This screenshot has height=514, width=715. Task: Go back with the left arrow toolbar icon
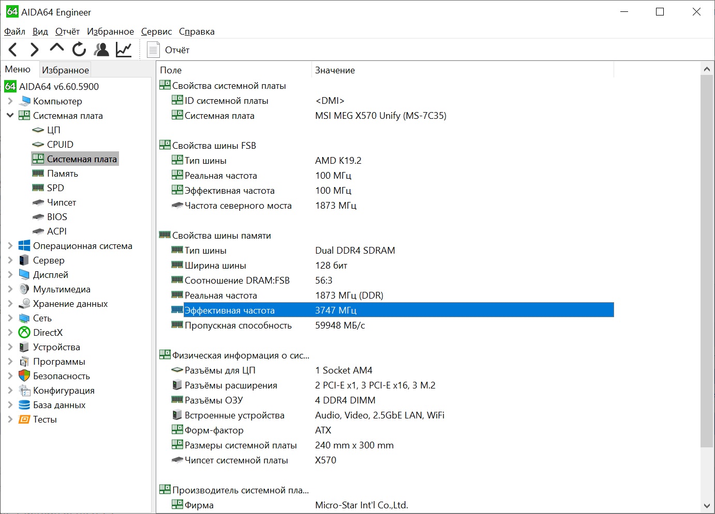click(13, 50)
